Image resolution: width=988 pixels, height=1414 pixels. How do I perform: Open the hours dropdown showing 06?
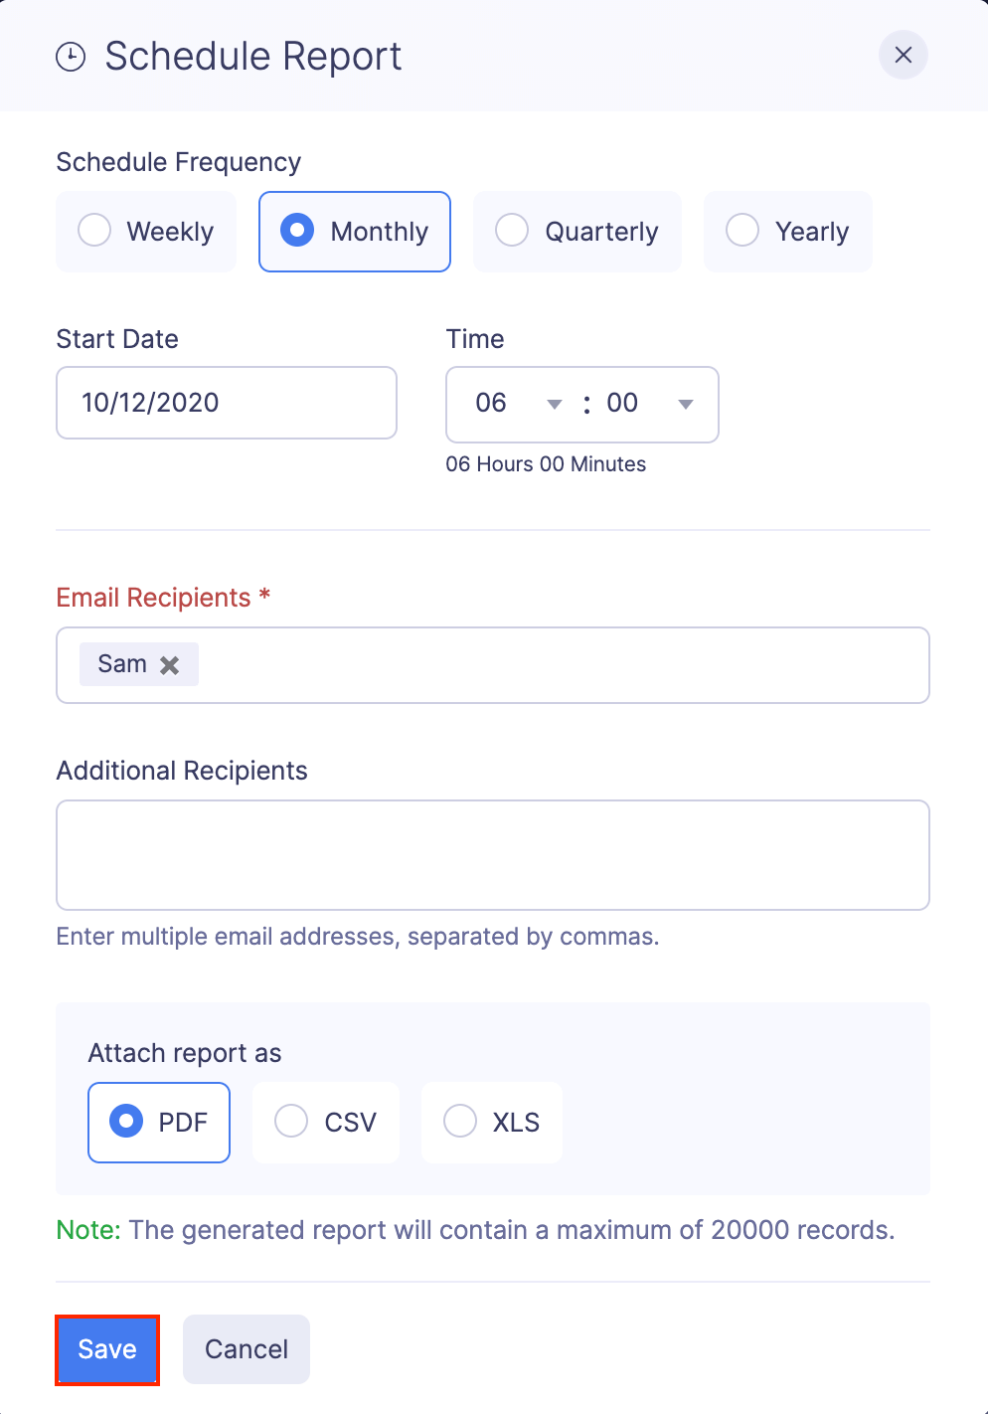(517, 404)
